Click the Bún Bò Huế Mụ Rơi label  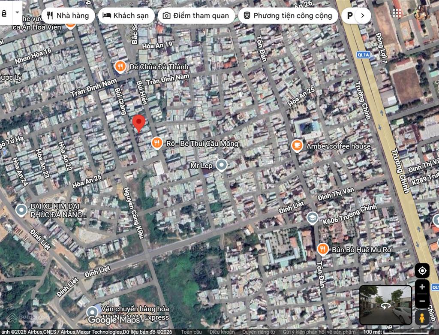pyautogui.click(x=362, y=250)
